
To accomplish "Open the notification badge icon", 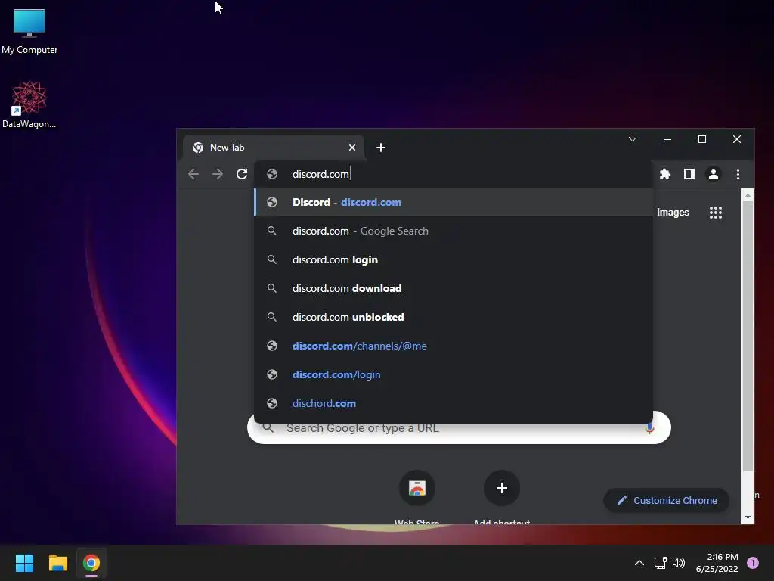I will coord(753,563).
